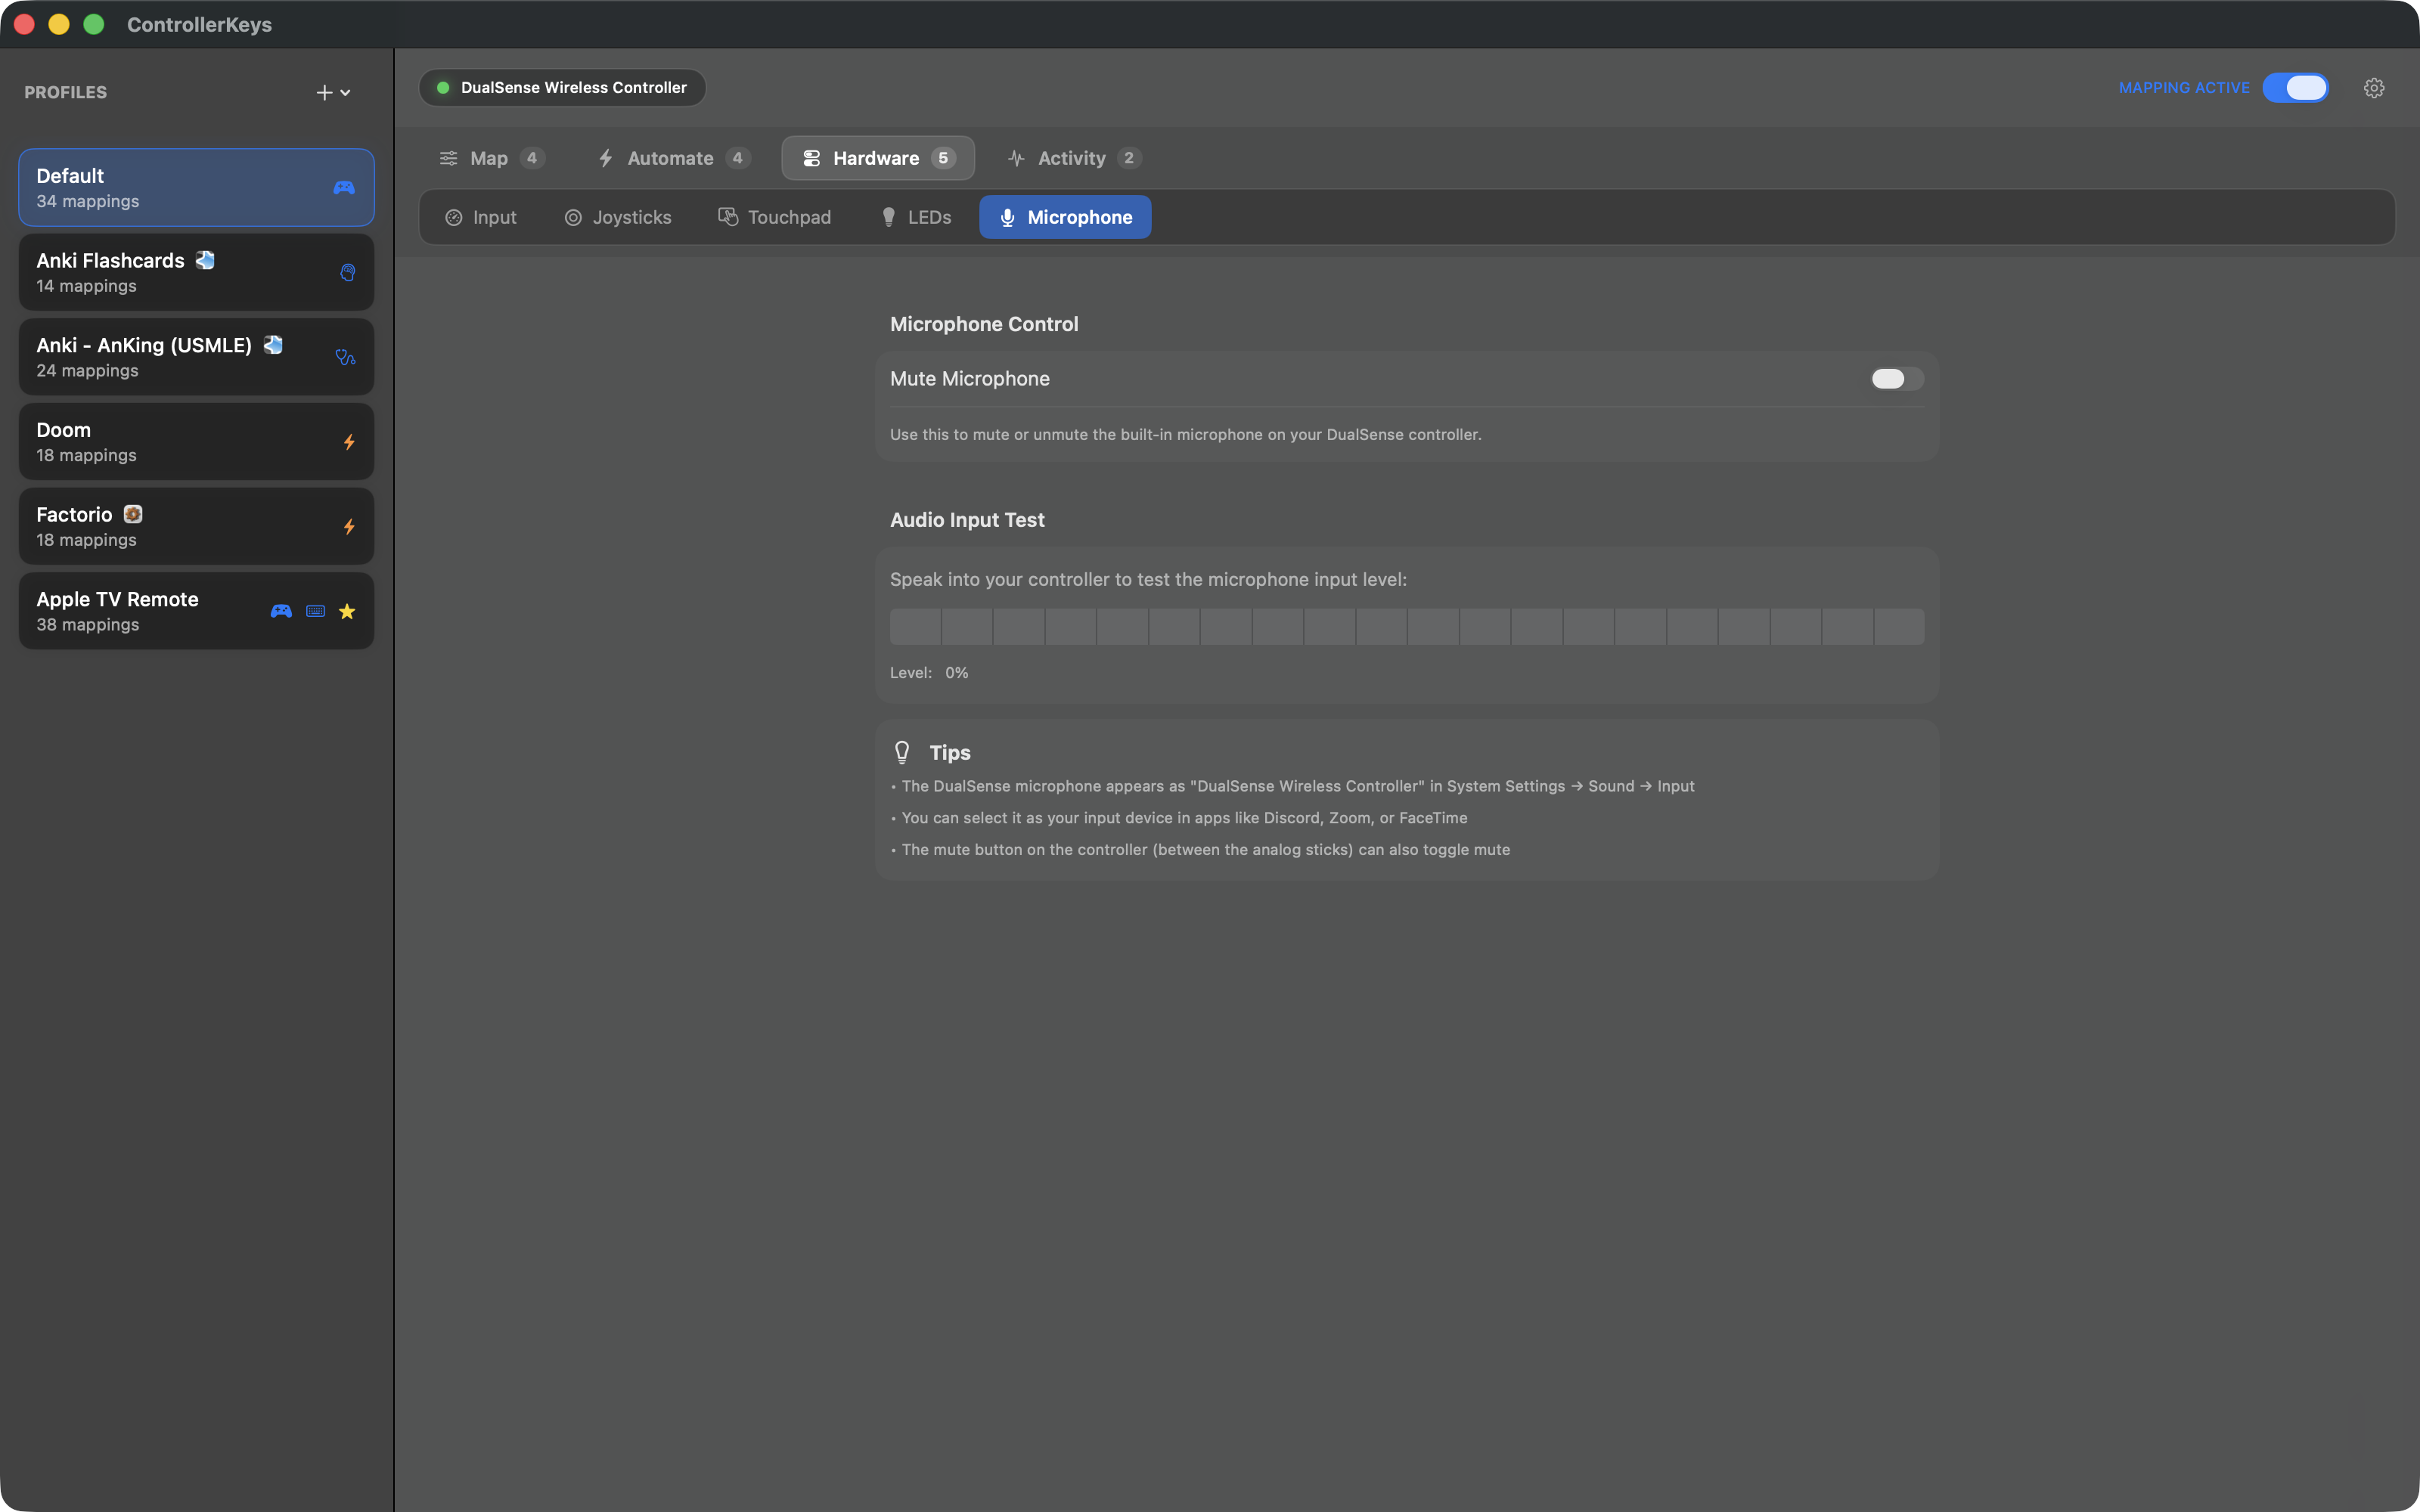Open the settings gear icon

coord(2374,88)
